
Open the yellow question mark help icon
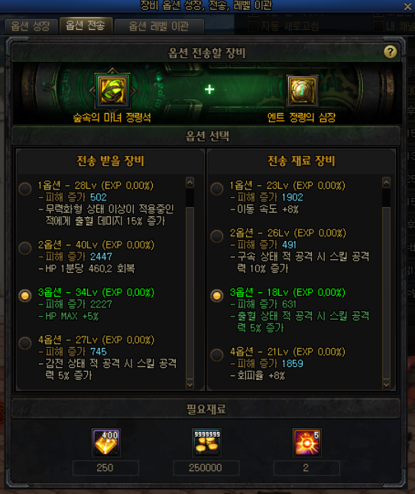click(x=390, y=52)
